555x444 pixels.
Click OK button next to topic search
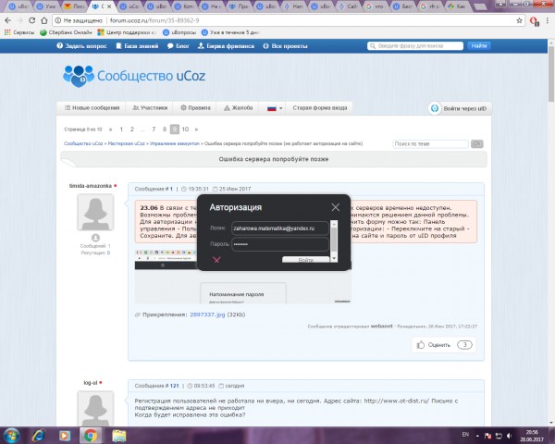coord(476,143)
